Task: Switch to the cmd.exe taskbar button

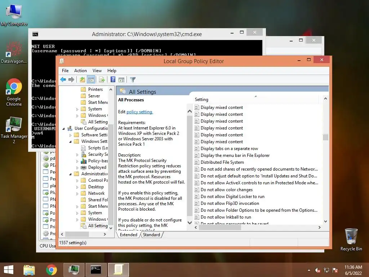Action: [96, 270]
